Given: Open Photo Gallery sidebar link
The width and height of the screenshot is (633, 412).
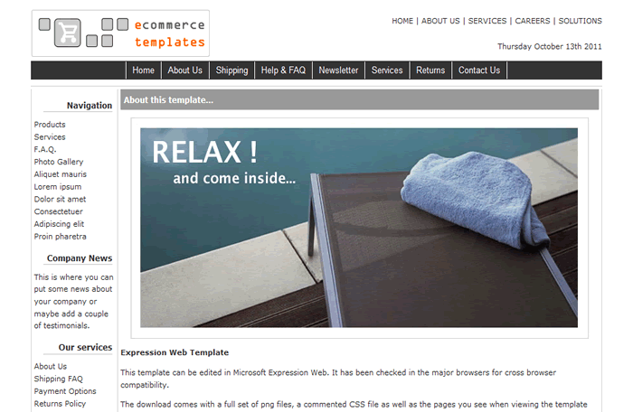Looking at the screenshot, I should [x=59, y=162].
